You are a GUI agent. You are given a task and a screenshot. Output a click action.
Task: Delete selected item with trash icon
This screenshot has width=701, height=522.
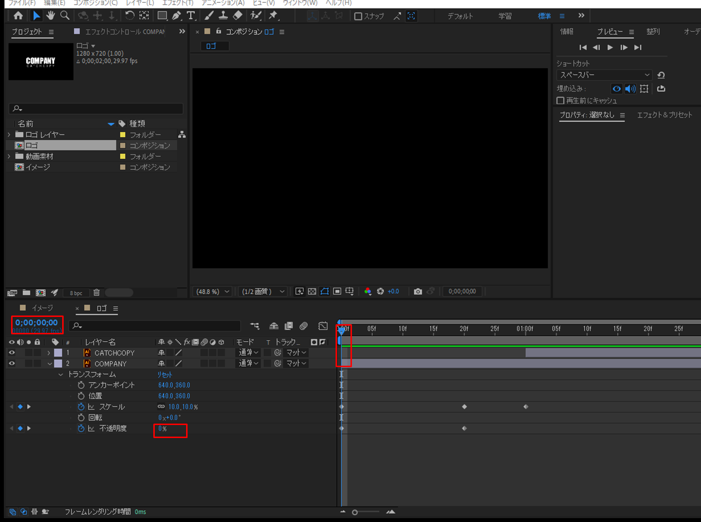pyautogui.click(x=96, y=292)
